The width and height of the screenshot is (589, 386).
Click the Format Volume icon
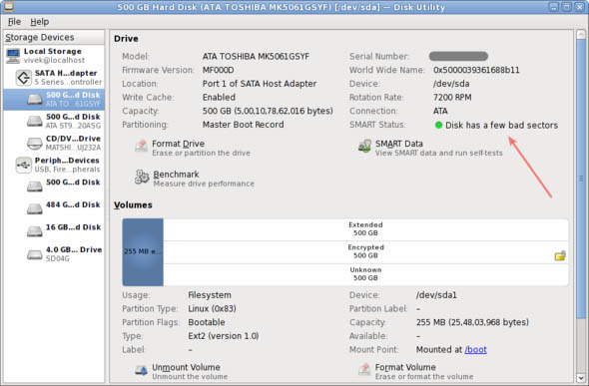tap(364, 369)
